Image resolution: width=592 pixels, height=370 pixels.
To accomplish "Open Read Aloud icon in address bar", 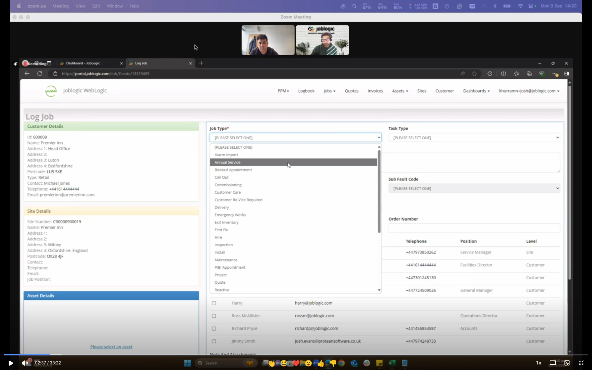I will (463, 74).
